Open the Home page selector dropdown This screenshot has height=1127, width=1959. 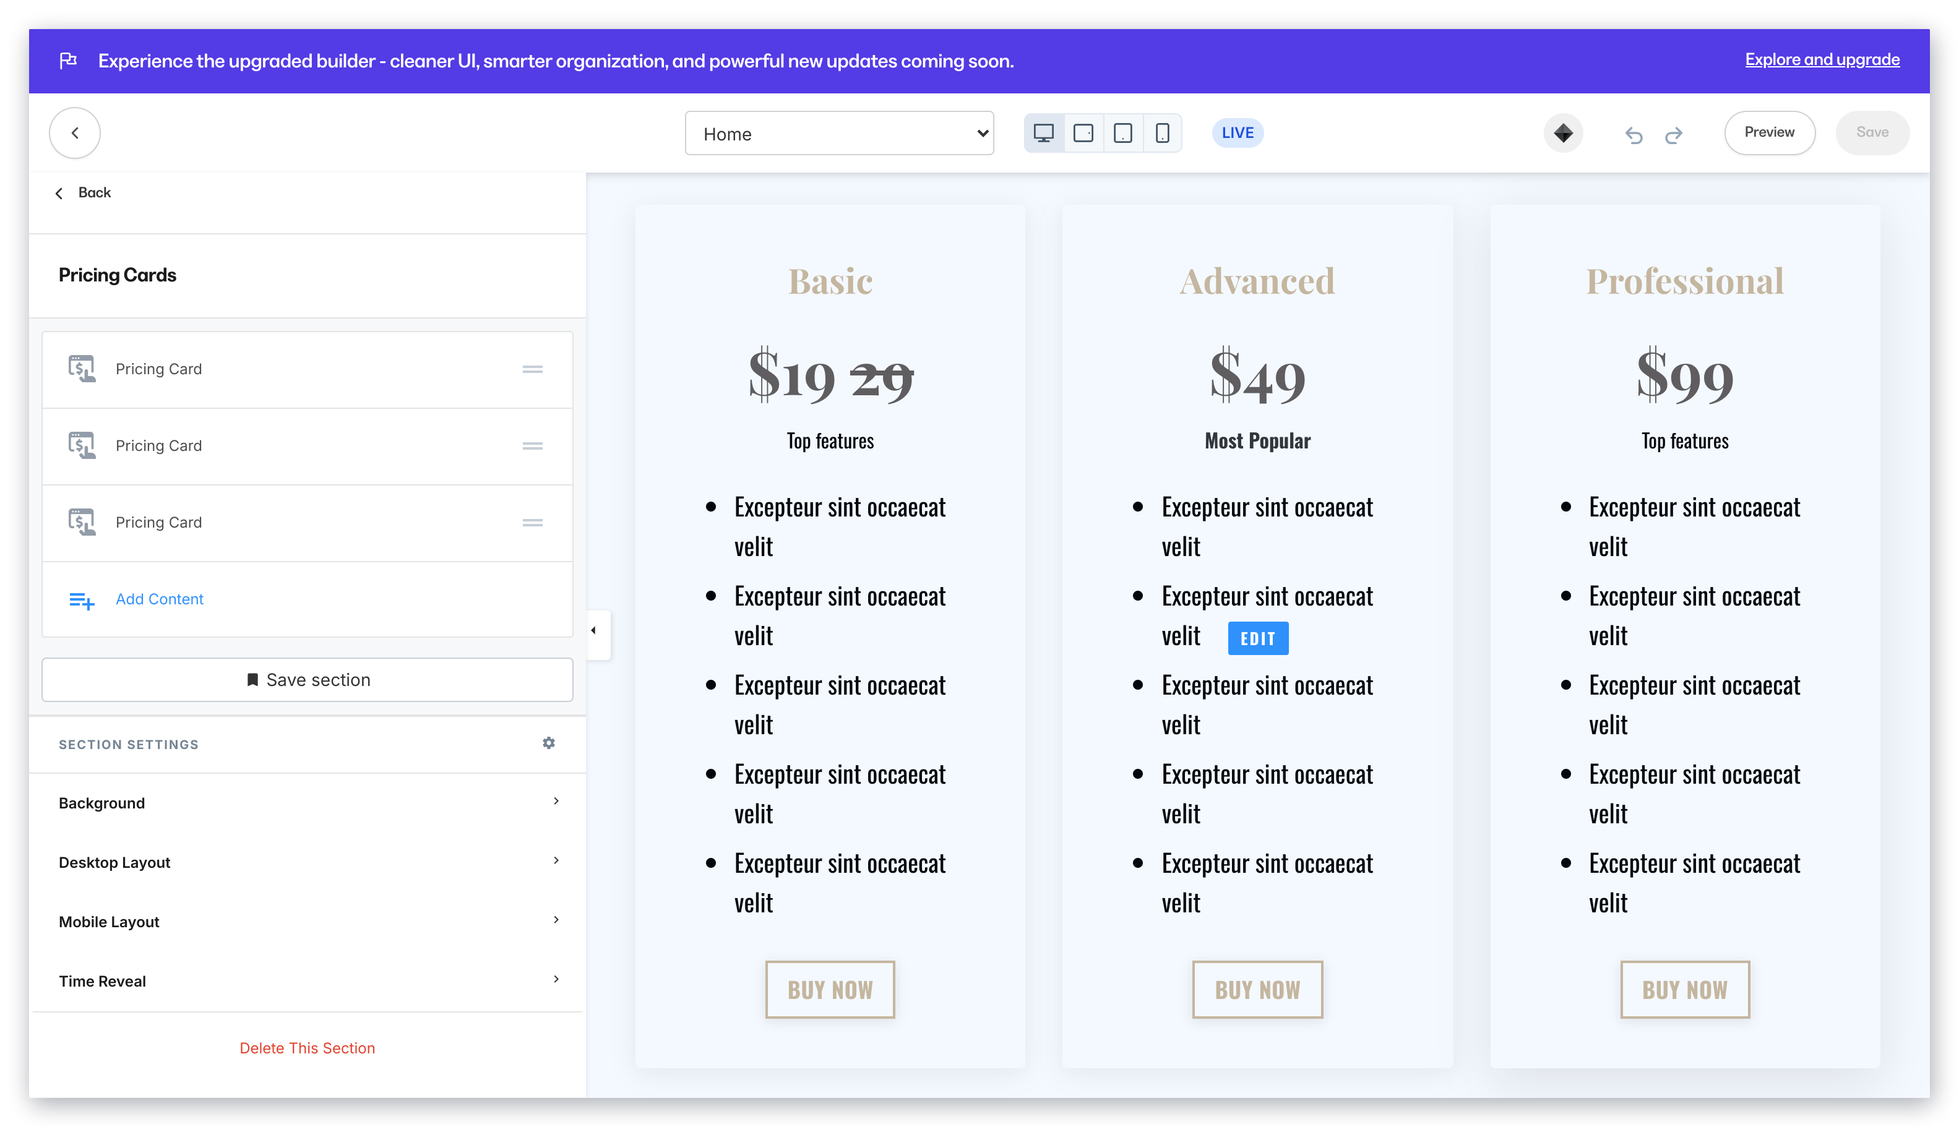click(839, 133)
